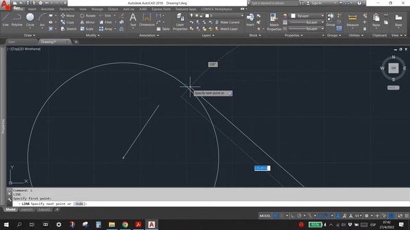410x230 pixels.
Task: Click the Insert block icon
Action: (x=250, y=20)
